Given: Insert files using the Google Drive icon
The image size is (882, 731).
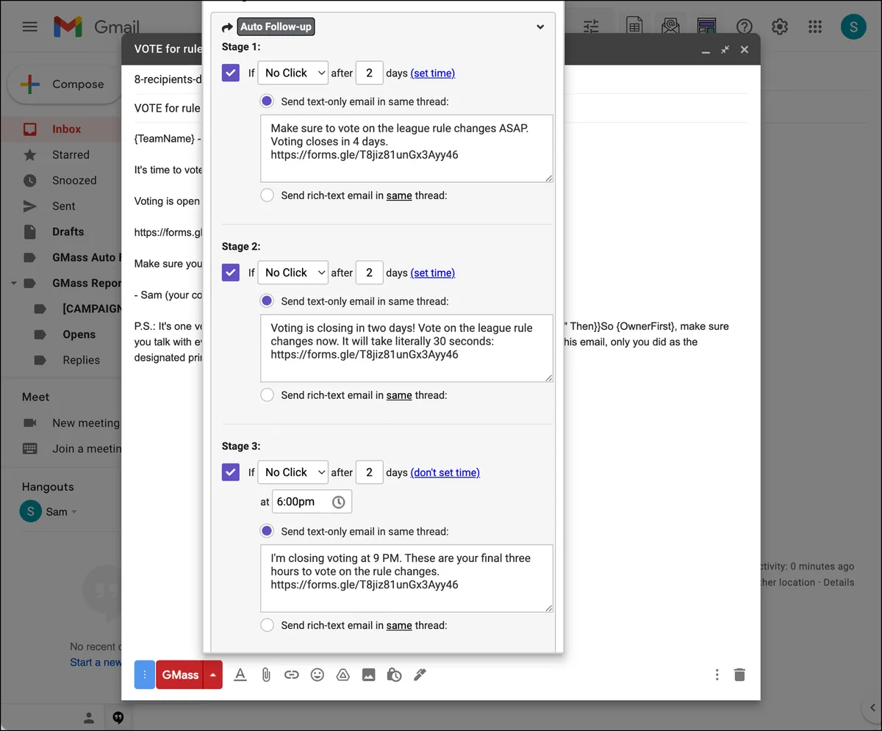Looking at the screenshot, I should (343, 674).
